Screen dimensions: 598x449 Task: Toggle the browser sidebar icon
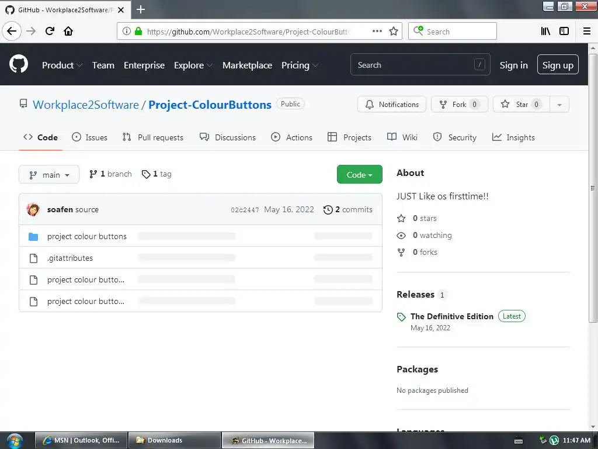click(564, 31)
